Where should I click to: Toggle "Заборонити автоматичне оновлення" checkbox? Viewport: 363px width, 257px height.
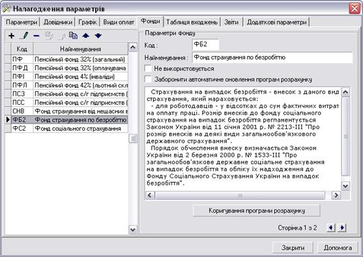[148, 79]
